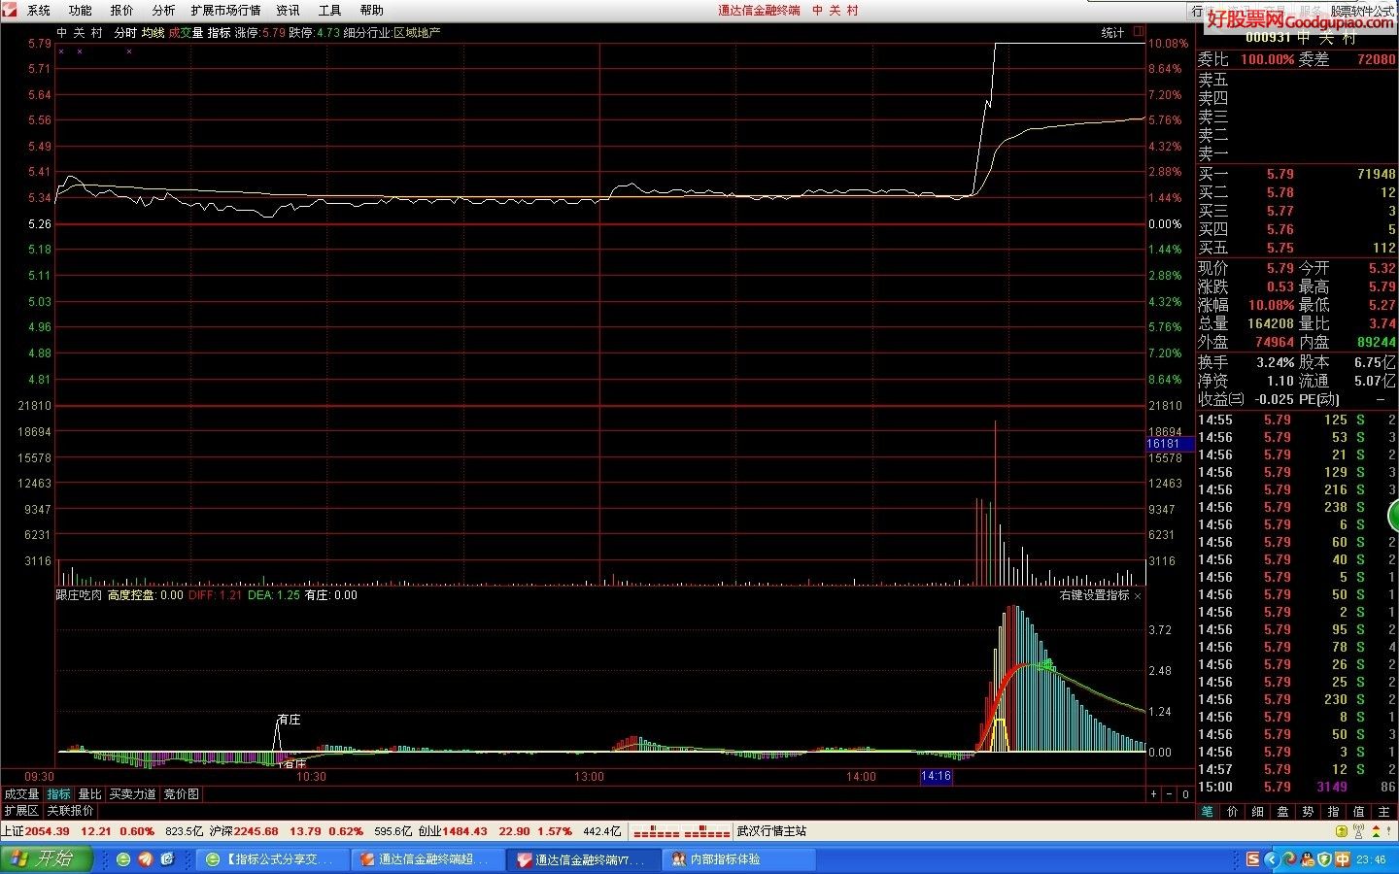Viewport: 1399px width, 874px height.
Task: Select the 指 tab in quote panel
Action: (1334, 812)
